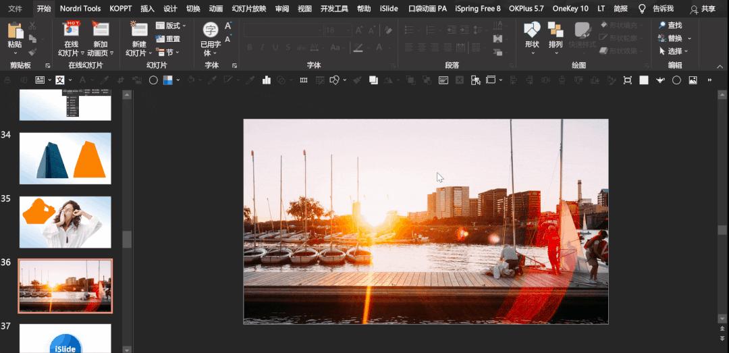Click the Arrange (排列) icon
729x353 pixels.
point(556,30)
